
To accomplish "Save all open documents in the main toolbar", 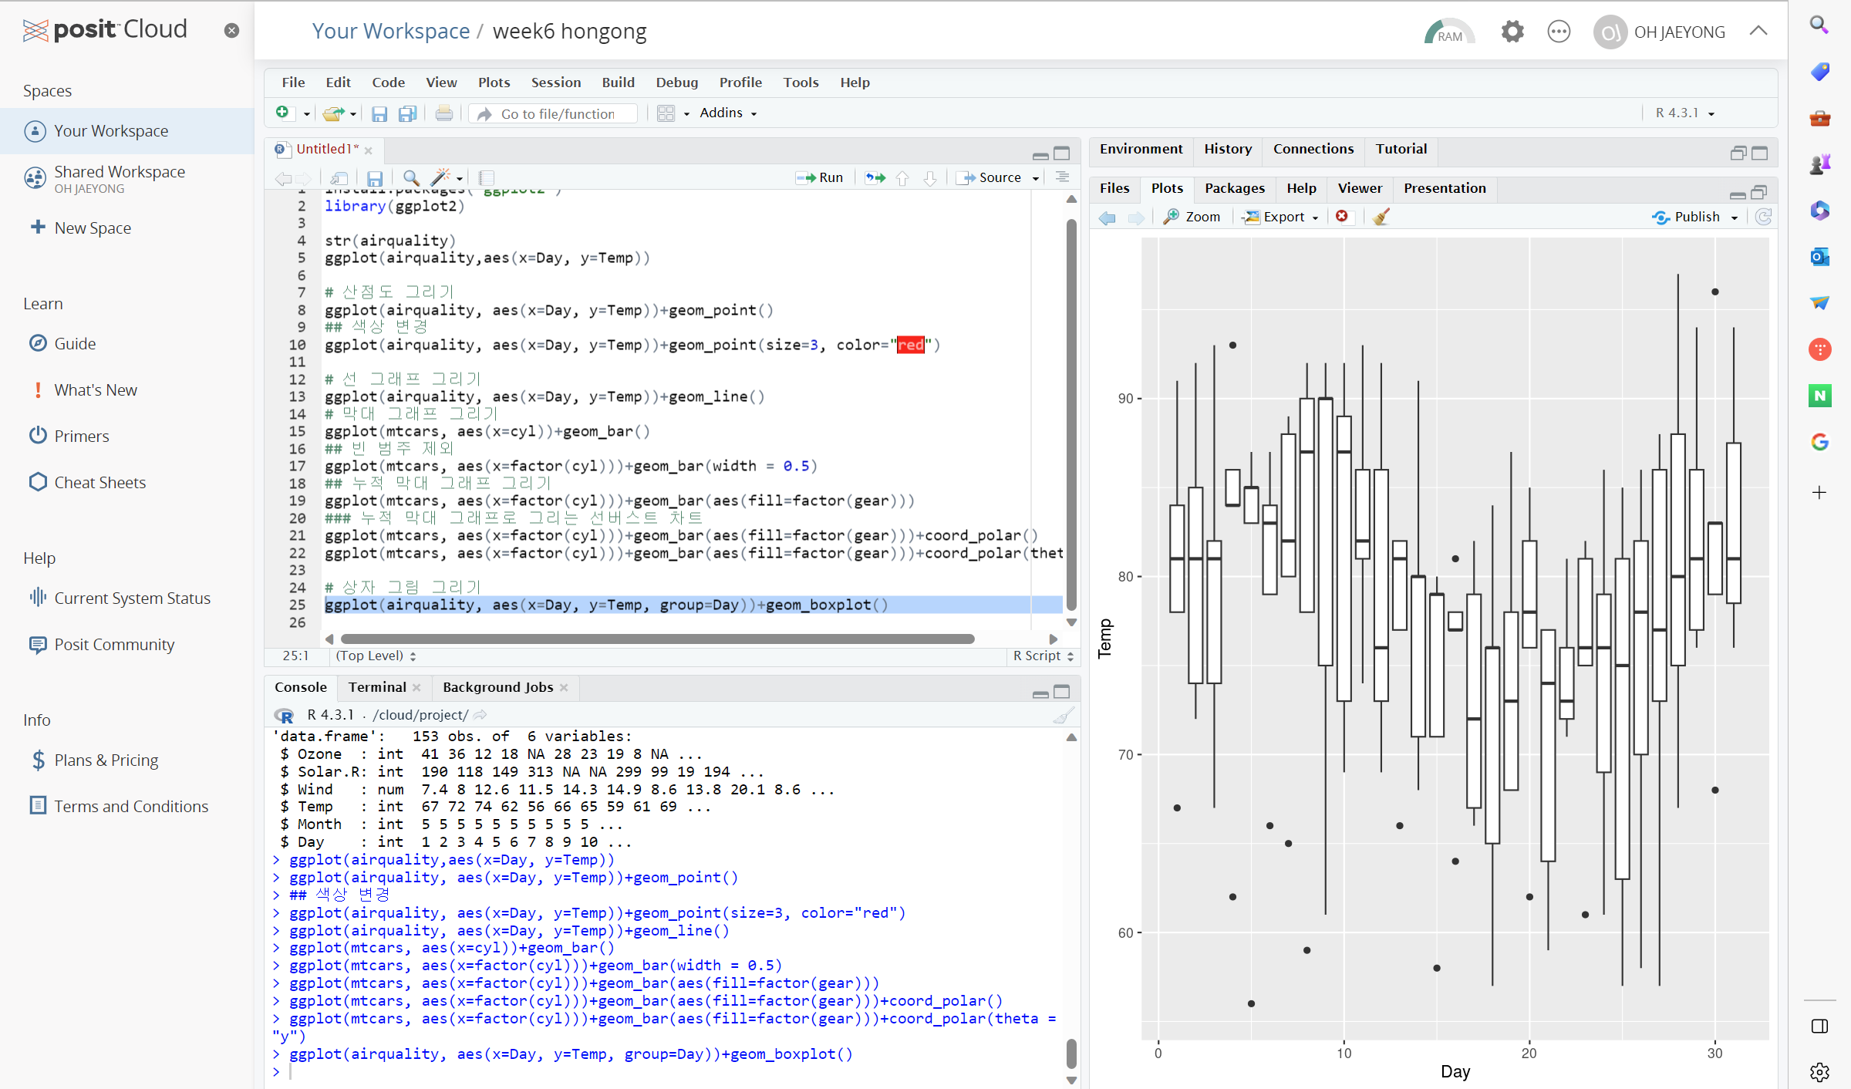I will tap(407, 113).
